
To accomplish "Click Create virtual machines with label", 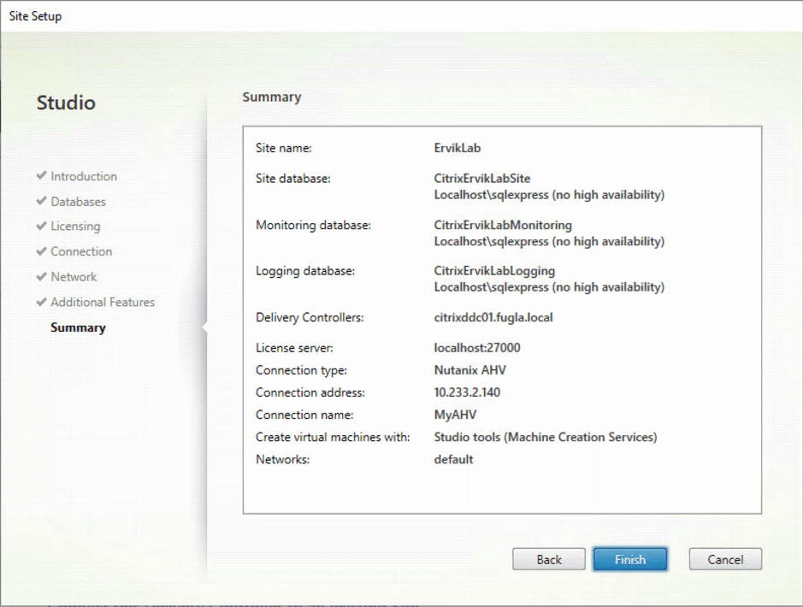I will (x=333, y=437).
